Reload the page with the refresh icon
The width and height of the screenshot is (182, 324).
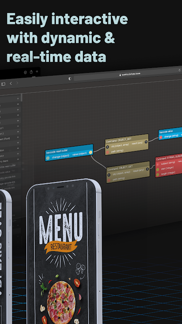click(180, 70)
